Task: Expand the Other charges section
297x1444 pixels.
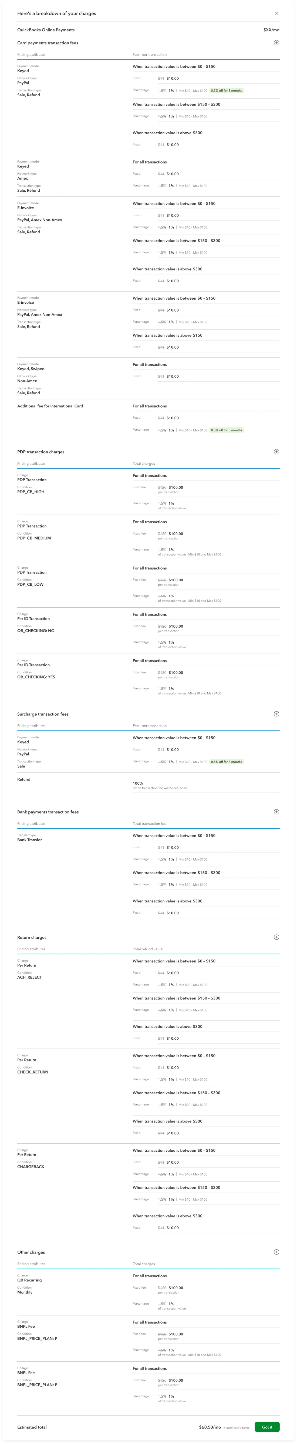Action: (x=276, y=1252)
